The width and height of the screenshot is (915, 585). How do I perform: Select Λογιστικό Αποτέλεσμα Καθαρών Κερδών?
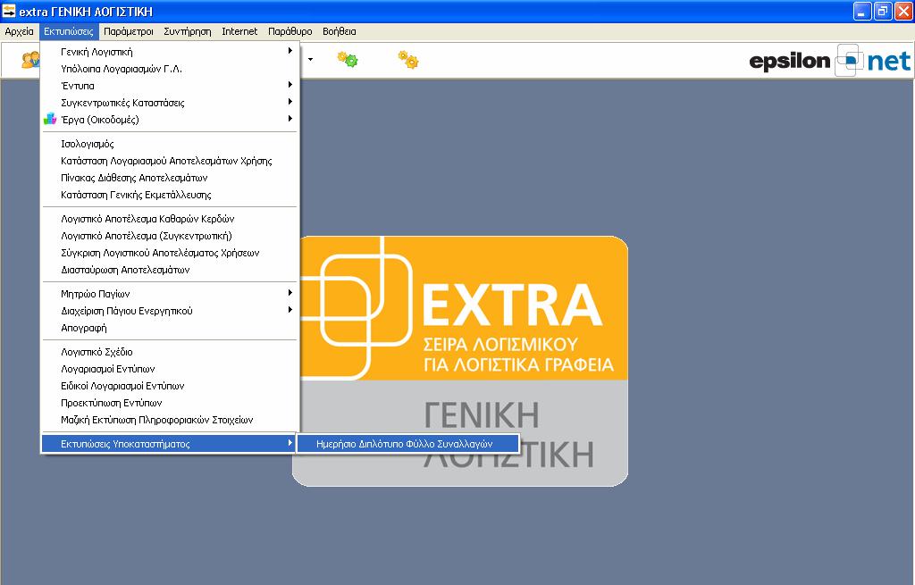169,220
